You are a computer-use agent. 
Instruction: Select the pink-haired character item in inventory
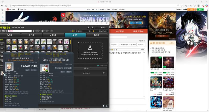click(x=61, y=42)
